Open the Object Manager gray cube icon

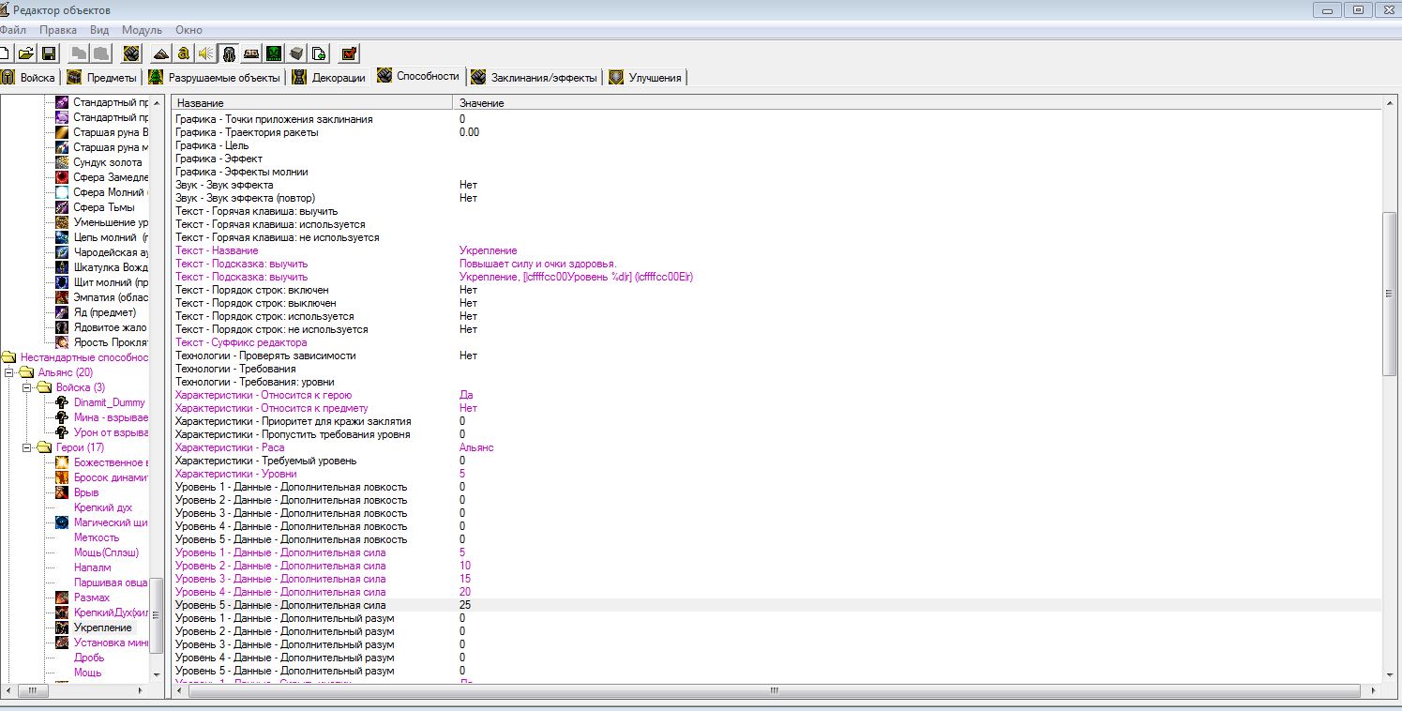[296, 53]
